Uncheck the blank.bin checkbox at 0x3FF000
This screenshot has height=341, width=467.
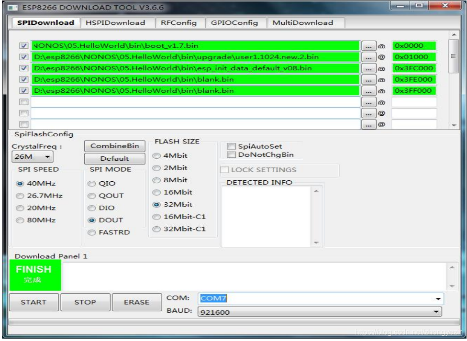[23, 91]
